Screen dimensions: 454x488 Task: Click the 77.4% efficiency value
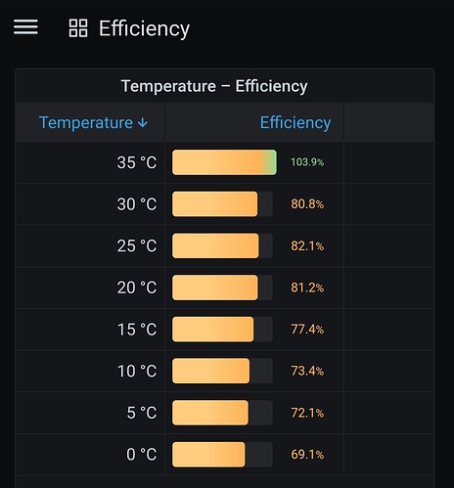click(307, 330)
